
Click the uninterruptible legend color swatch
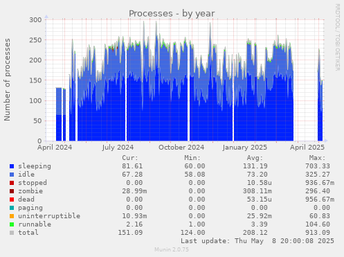pyautogui.click(x=12, y=216)
